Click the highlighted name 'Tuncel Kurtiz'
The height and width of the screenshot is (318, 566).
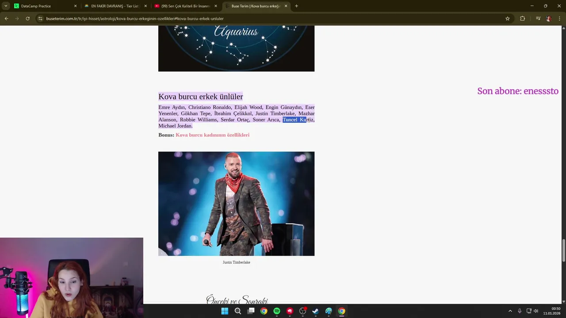pyautogui.click(x=298, y=120)
